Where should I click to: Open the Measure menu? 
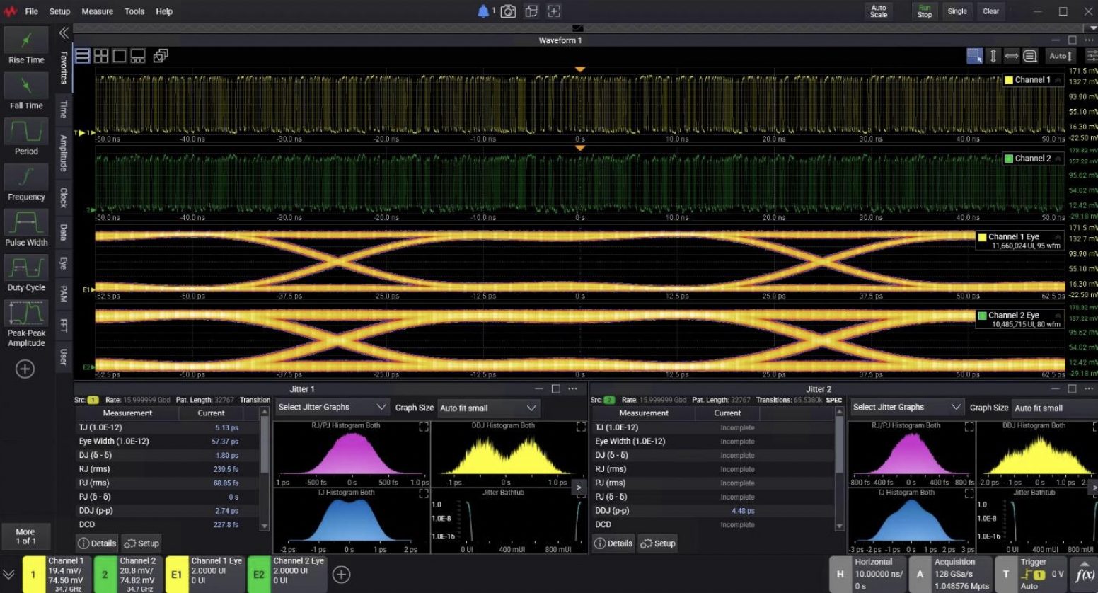click(x=97, y=11)
